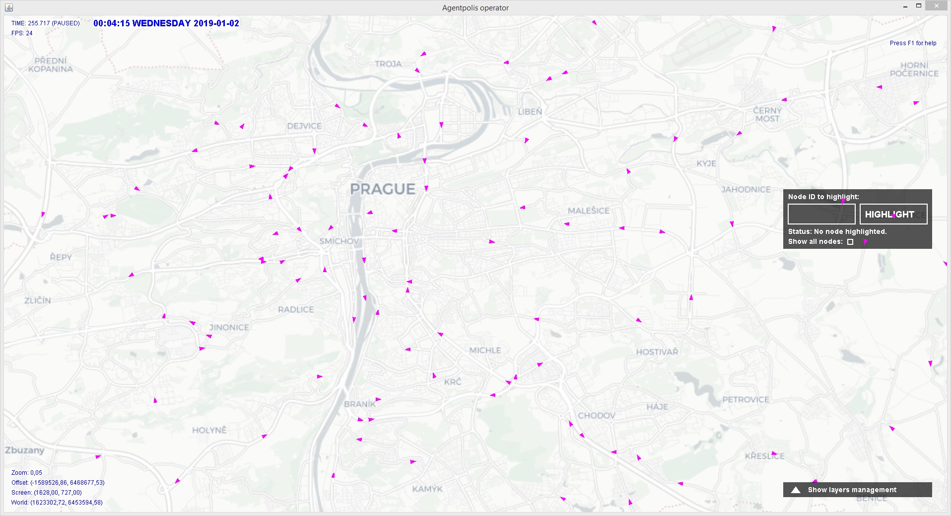The image size is (951, 516).
Task: Click the HOSTIVAŘ district label
Action: (x=657, y=352)
